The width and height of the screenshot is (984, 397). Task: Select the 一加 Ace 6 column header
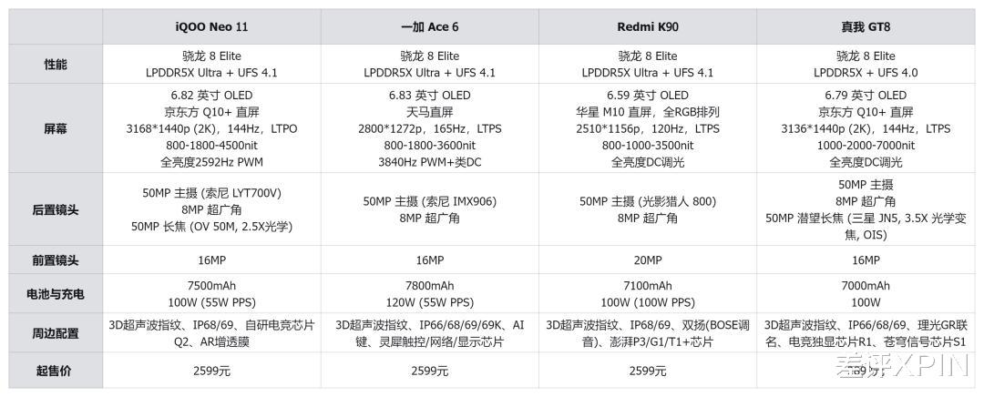point(429,27)
